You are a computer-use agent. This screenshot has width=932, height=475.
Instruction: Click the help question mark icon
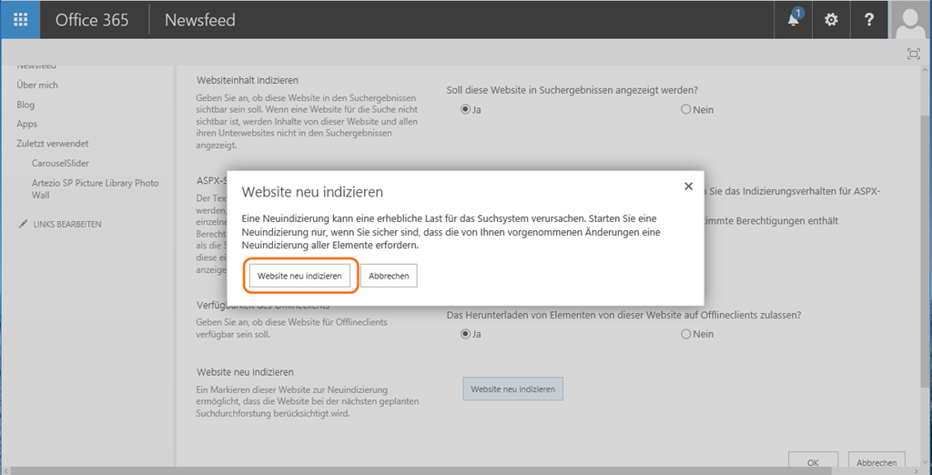tap(869, 20)
